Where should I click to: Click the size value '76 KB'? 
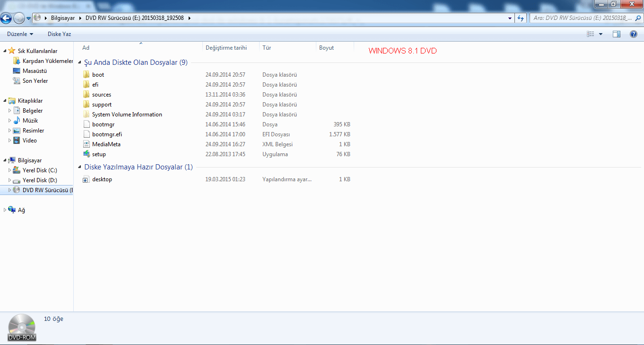pyautogui.click(x=343, y=154)
